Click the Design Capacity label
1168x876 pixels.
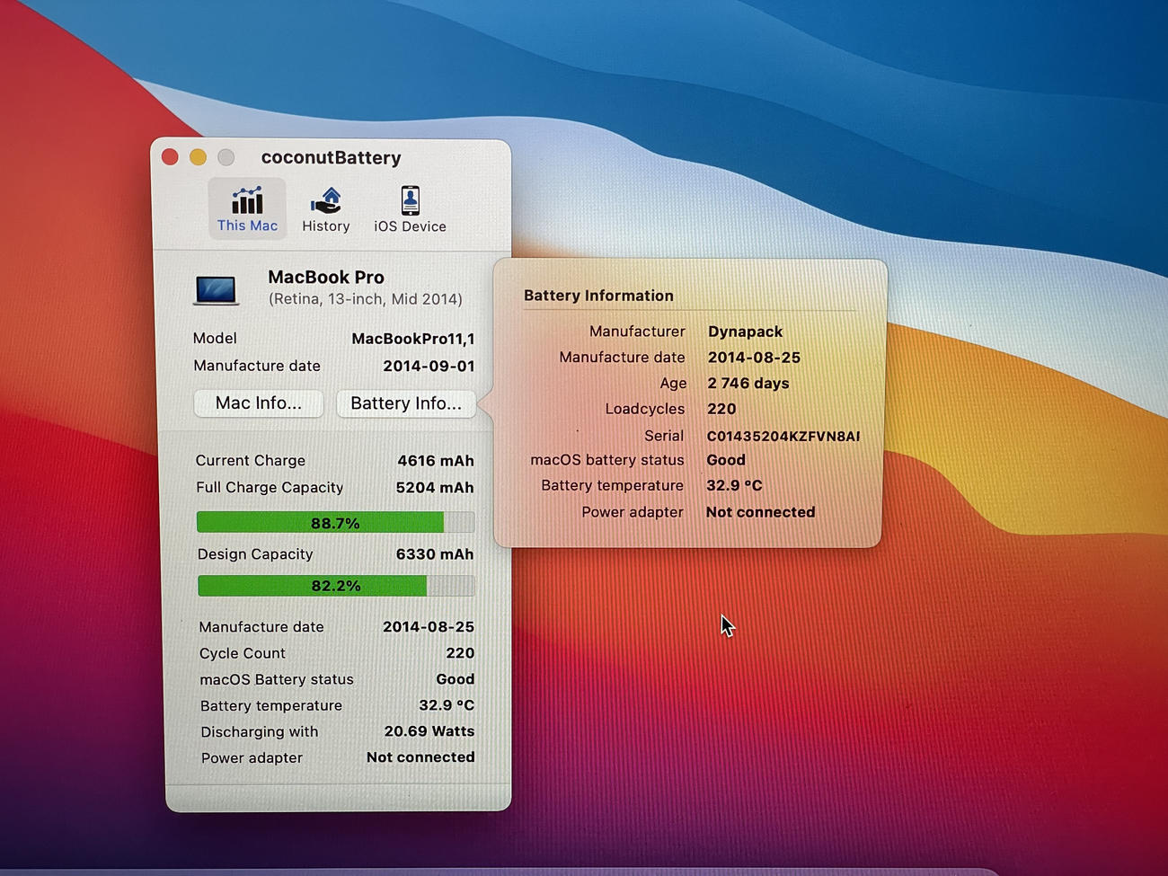click(255, 554)
